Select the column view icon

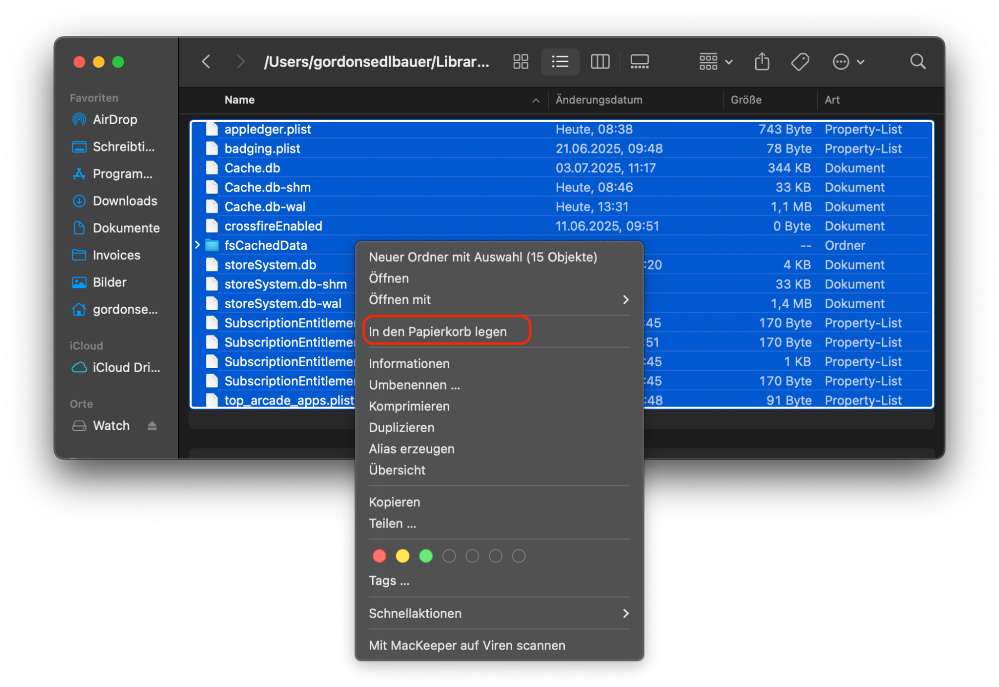(600, 61)
